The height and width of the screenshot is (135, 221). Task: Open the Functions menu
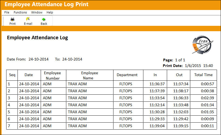point(20,12)
